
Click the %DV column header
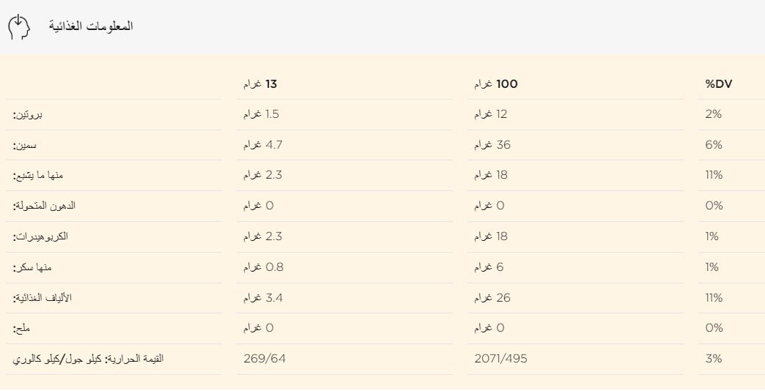tap(719, 84)
